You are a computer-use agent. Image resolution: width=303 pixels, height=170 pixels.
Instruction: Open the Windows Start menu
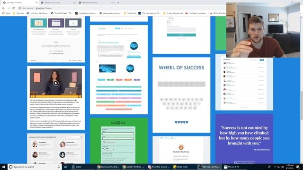click(x=4, y=167)
